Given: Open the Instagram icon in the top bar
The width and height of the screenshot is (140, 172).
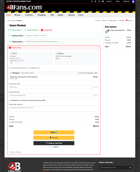Looking at the screenshot, I should (x=92, y=1).
